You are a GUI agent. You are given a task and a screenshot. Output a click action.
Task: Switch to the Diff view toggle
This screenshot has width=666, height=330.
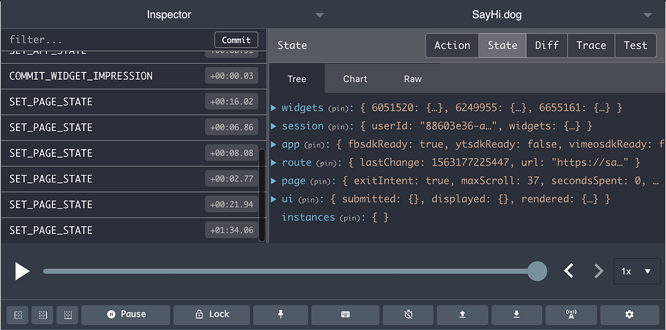547,45
